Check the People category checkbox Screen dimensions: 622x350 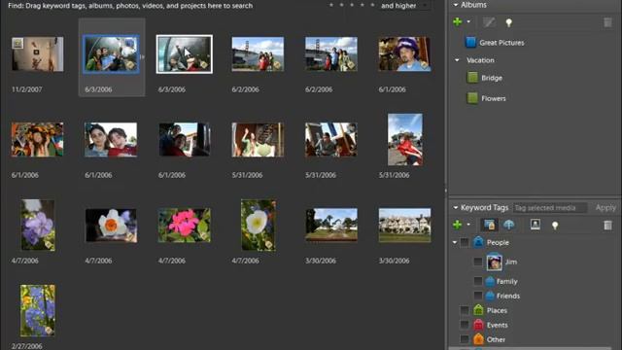pyautogui.click(x=465, y=242)
